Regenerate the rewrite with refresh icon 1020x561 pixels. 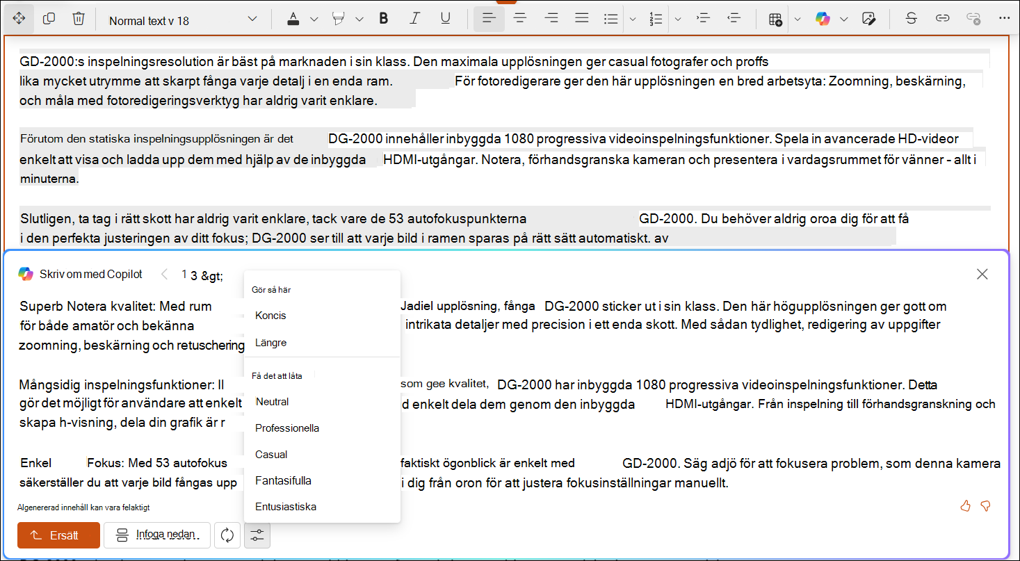pos(227,535)
